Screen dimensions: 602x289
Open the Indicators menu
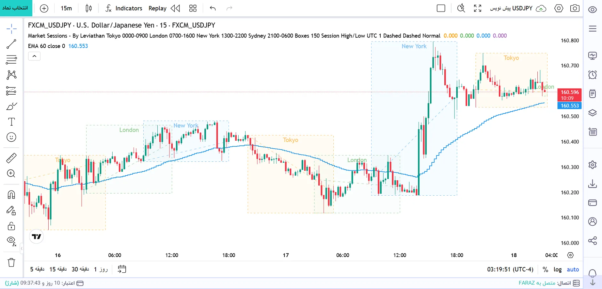123,8
